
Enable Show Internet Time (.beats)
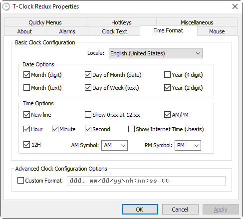(x=131, y=129)
